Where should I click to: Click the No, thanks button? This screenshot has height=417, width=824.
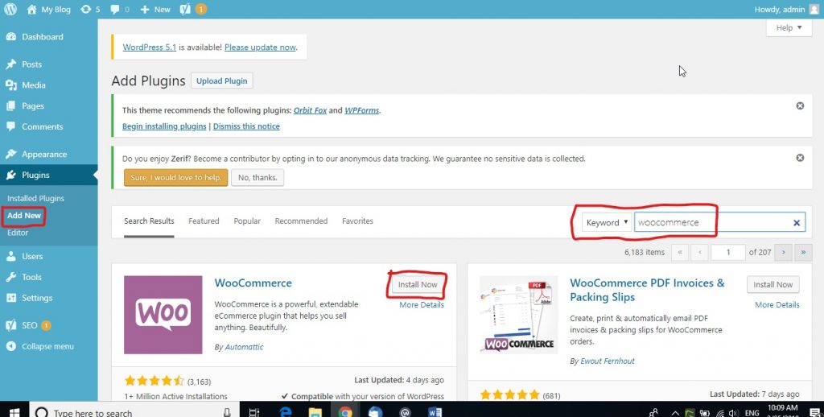tap(257, 178)
